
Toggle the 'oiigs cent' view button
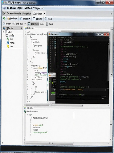click(33, 24)
